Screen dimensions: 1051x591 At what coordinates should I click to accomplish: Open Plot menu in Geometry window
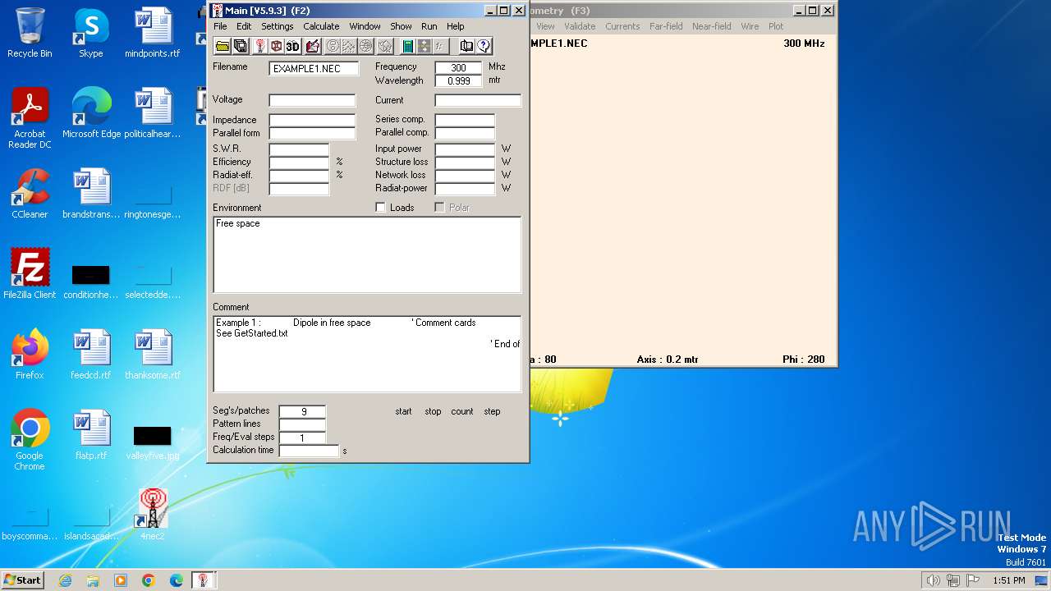click(776, 26)
